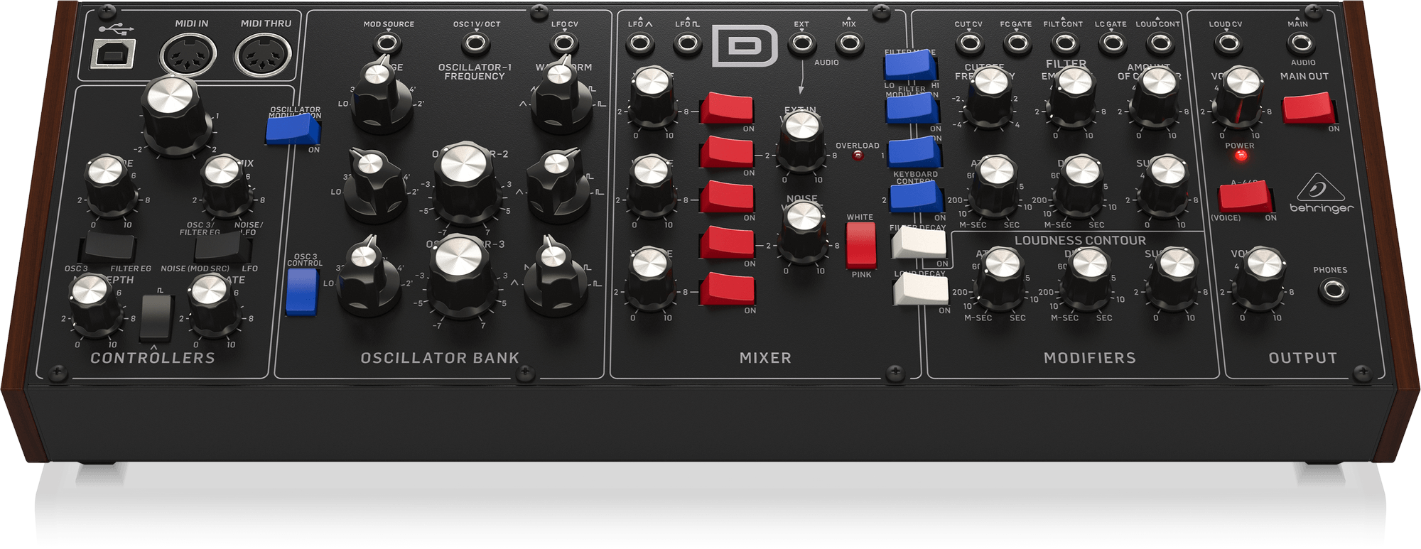The width and height of the screenshot is (1421, 549).
Task: Toggle the blue OSC 3 Control switch
Action: click(x=301, y=291)
